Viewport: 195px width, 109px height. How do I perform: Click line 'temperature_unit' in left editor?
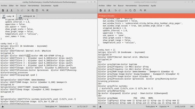click(22, 34)
